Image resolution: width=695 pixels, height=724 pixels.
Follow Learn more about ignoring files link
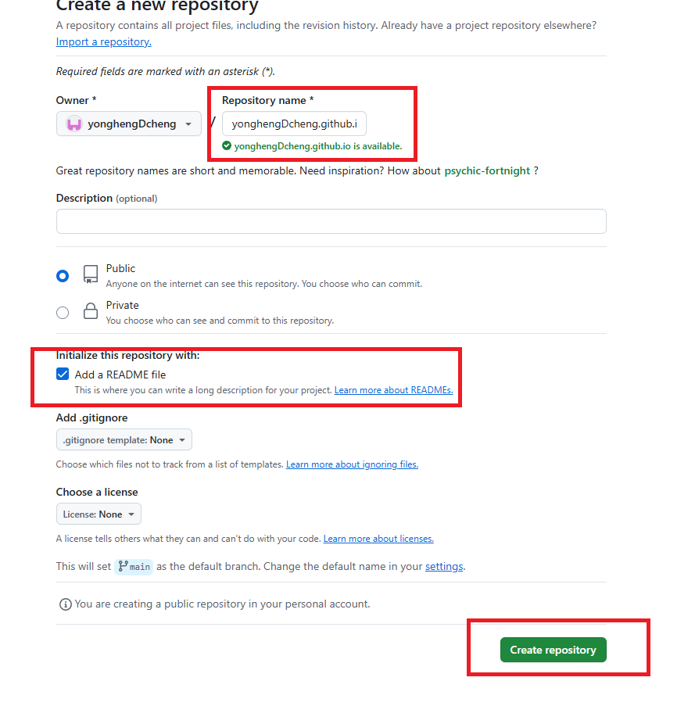pyautogui.click(x=352, y=464)
